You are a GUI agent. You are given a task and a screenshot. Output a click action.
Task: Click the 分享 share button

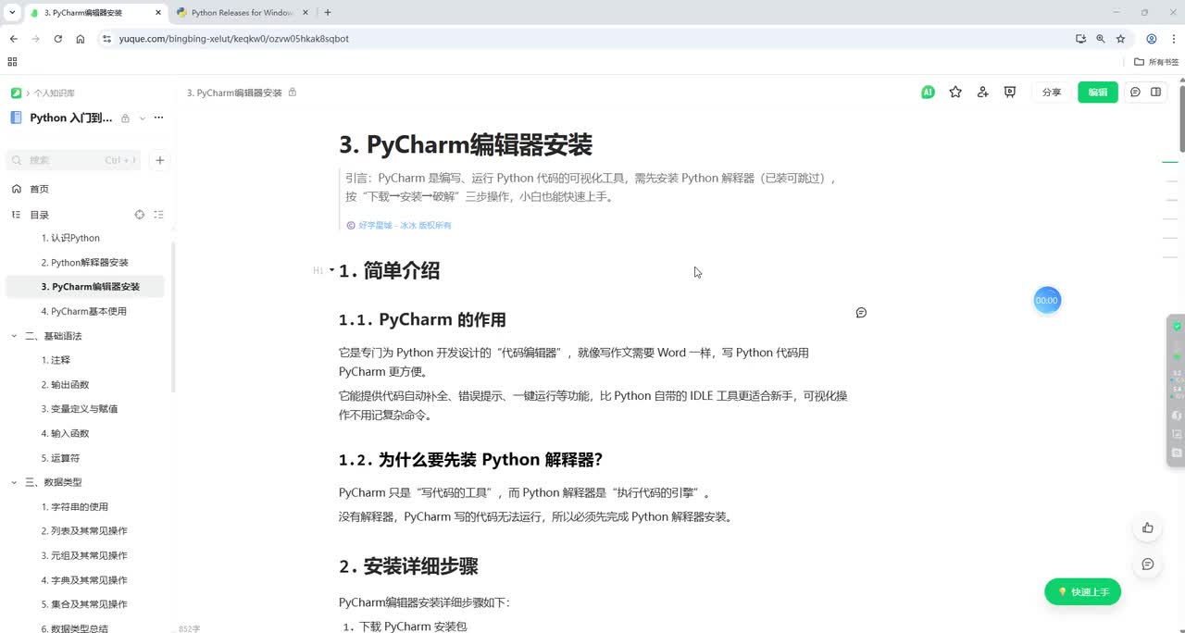(1052, 93)
